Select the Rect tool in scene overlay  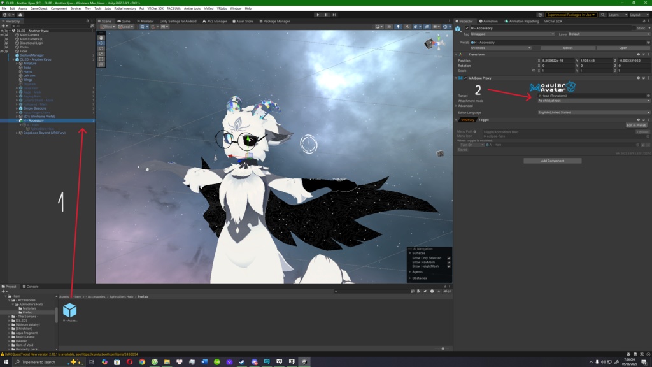tap(101, 59)
